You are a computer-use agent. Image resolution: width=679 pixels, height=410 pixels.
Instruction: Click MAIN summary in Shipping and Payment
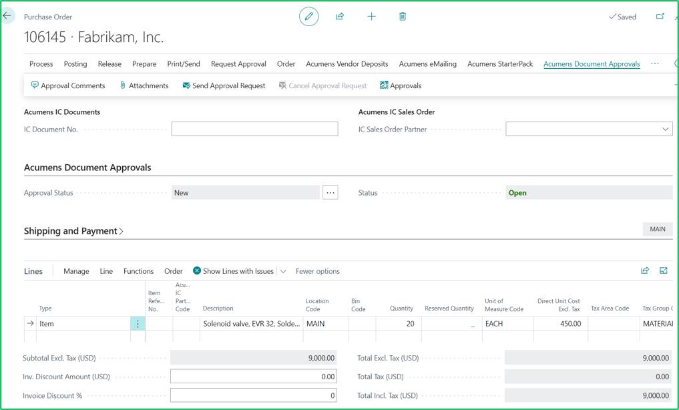coord(658,229)
